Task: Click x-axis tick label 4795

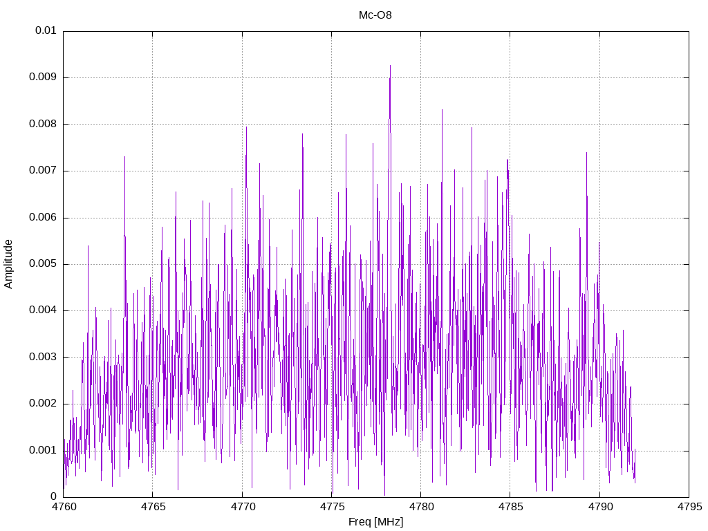Action: [x=689, y=507]
